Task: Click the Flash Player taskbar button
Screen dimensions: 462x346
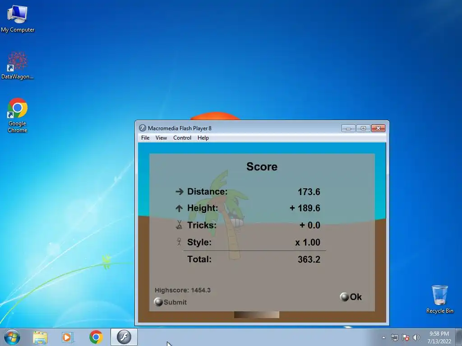Action: pyautogui.click(x=124, y=337)
